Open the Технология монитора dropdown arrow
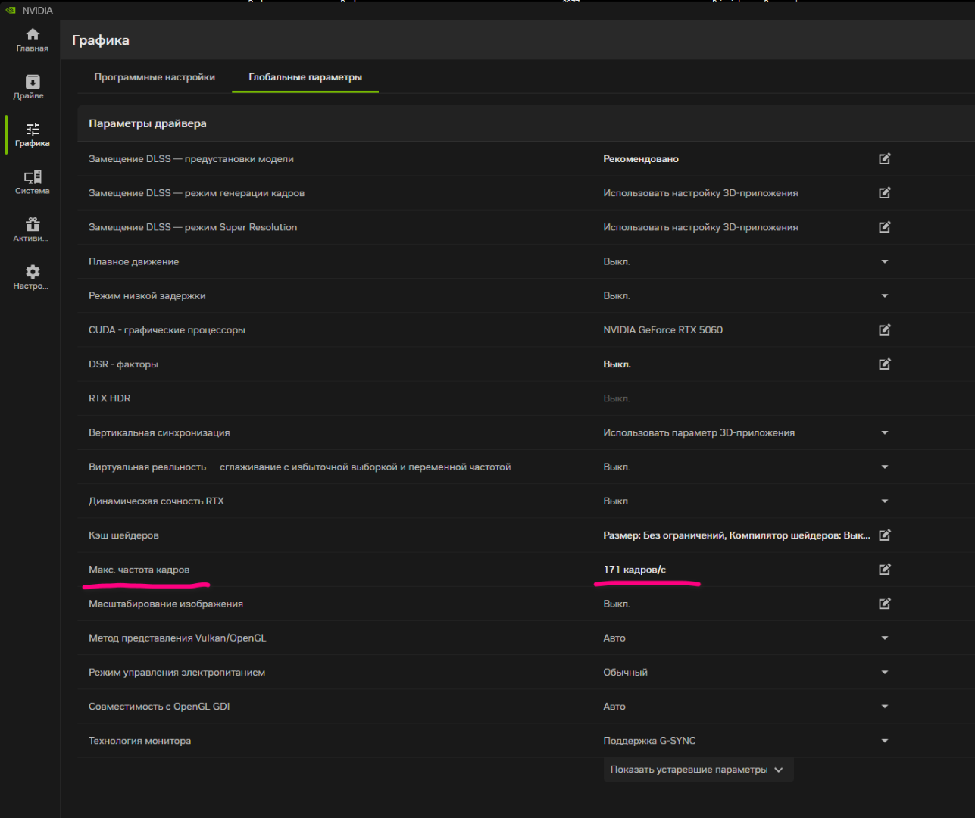Viewport: 975px width, 818px height. coord(884,741)
